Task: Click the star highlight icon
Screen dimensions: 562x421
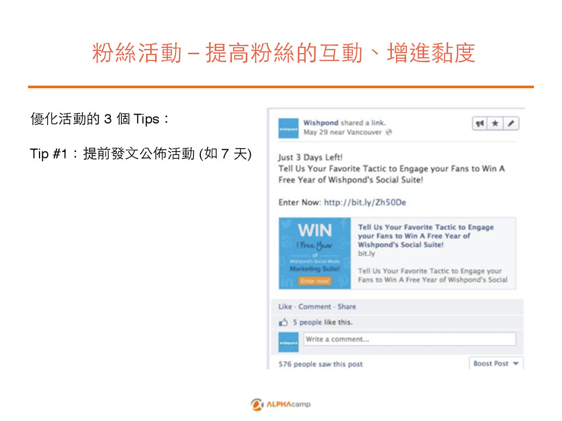Action: click(495, 124)
